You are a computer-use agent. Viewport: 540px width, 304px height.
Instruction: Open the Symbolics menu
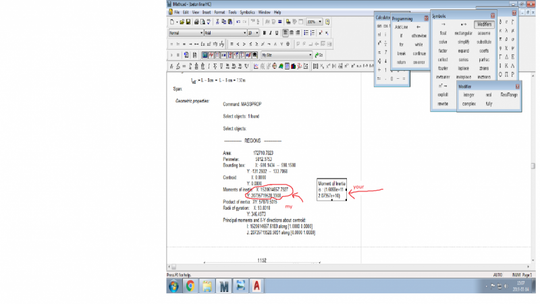pyautogui.click(x=247, y=12)
